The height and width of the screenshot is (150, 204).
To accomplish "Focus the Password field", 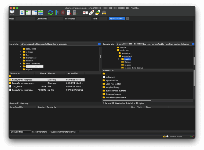I will [83, 19].
